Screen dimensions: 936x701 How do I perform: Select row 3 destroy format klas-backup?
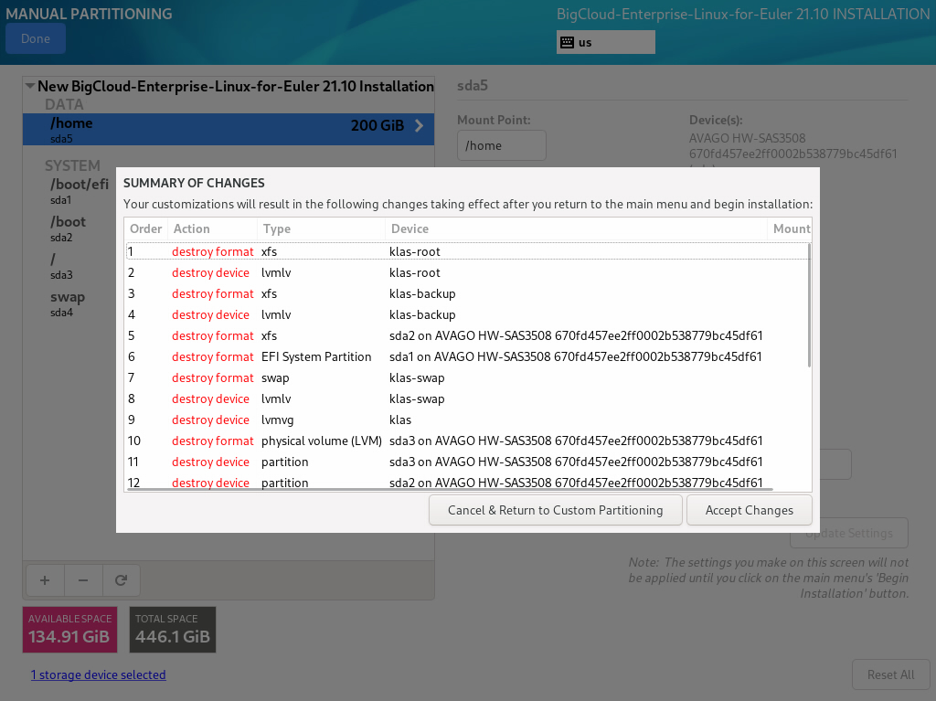pyautogui.click(x=467, y=293)
